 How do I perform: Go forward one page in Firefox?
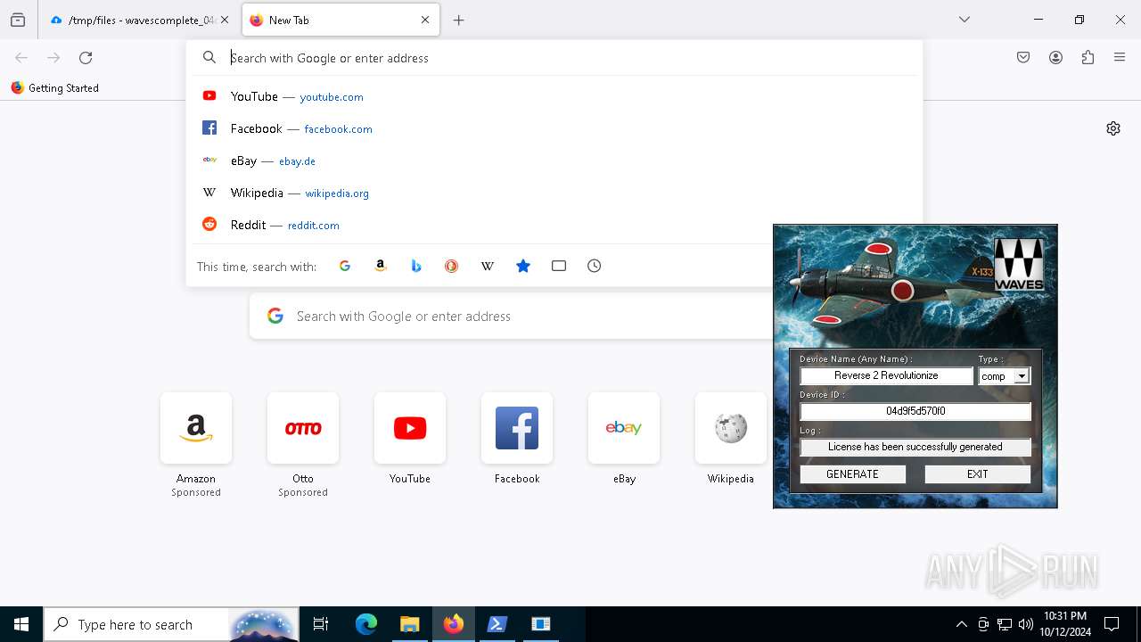[53, 58]
